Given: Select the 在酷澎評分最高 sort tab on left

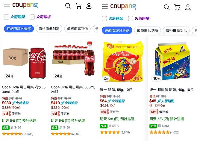Looking at the screenshot, I should click(x=19, y=29).
